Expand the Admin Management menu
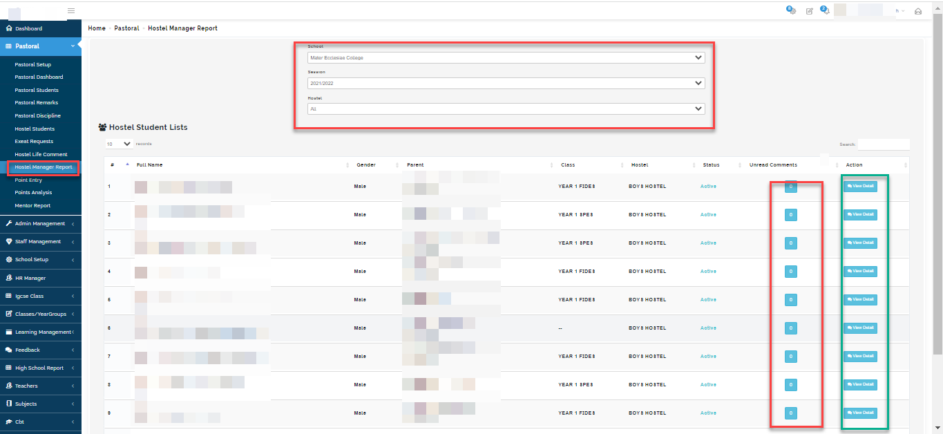The width and height of the screenshot is (943, 434). (x=73, y=224)
